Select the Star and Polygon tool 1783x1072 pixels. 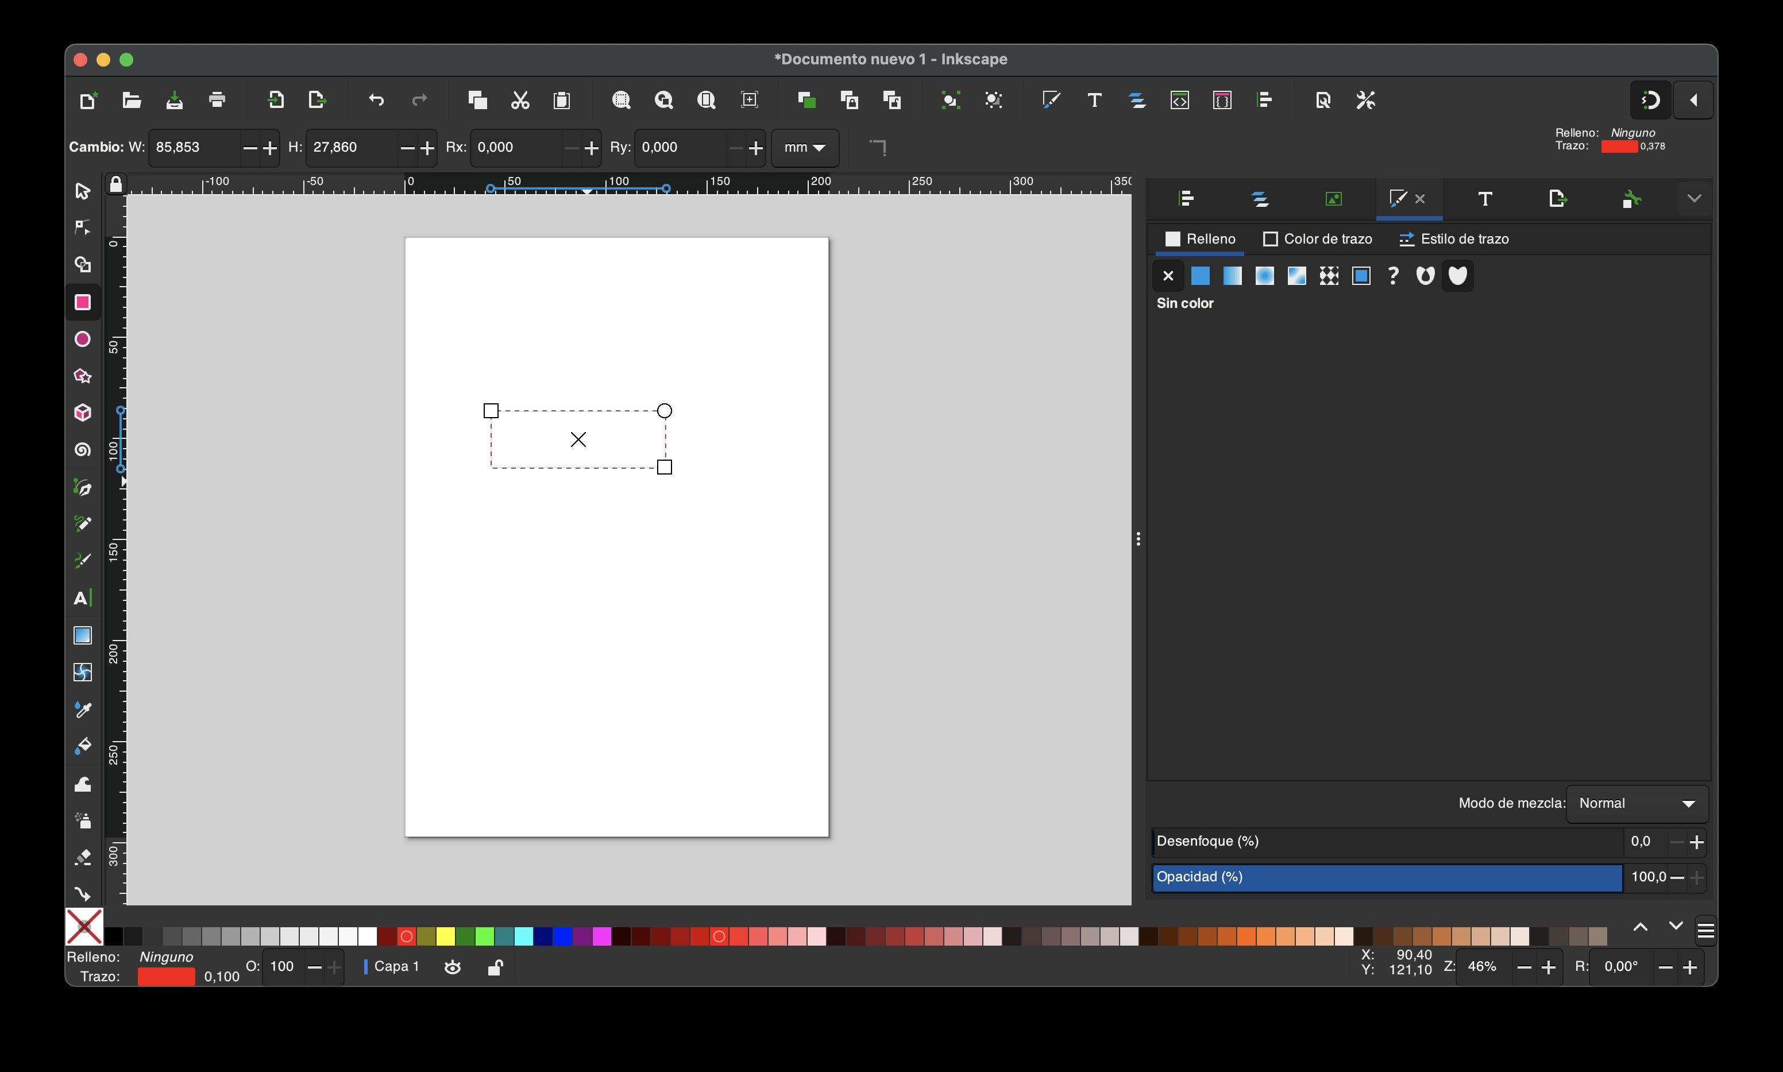coord(82,376)
